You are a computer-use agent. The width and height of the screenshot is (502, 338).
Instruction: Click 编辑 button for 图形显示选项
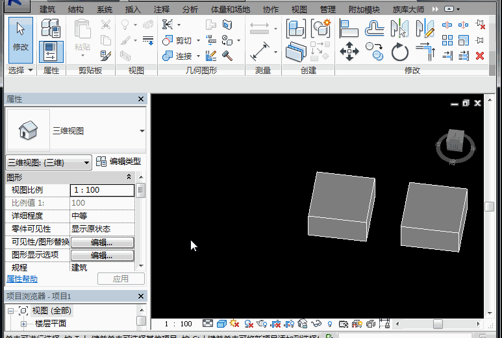point(102,255)
